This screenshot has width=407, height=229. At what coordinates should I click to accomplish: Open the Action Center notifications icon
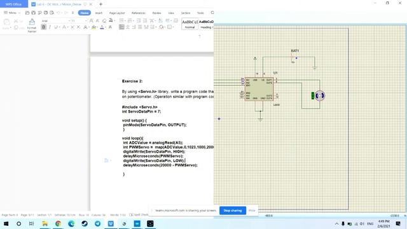point(398,223)
